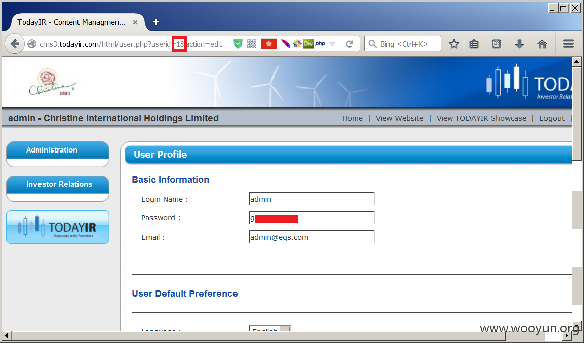Image resolution: width=584 pixels, height=343 pixels.
Task: Open the address bar history dropdown arrow
Action: pos(332,44)
